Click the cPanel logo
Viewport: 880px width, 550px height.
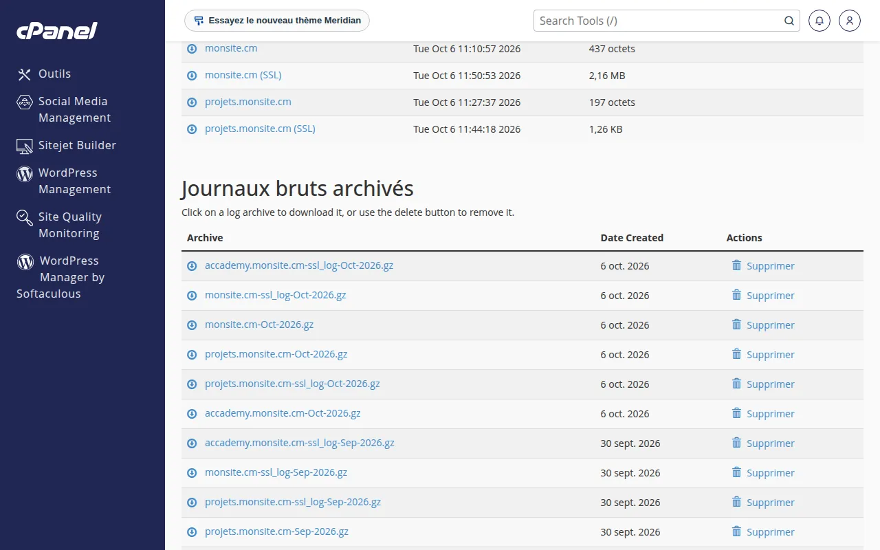(x=57, y=31)
